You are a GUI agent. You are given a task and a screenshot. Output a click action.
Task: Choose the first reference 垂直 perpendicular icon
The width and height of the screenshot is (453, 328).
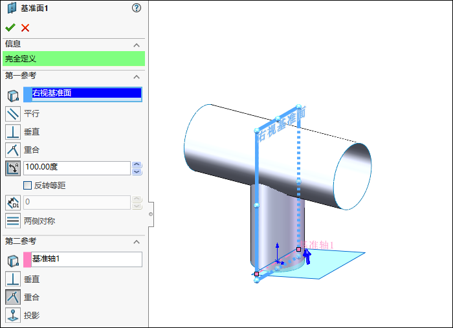click(13, 132)
